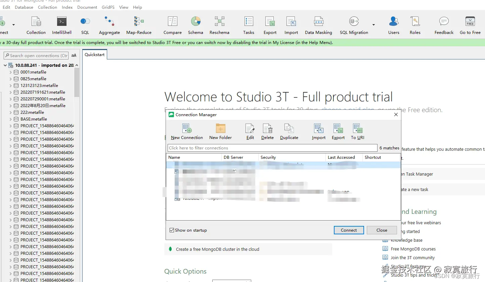The image size is (485, 282).
Task: Toggle the Show on startup checkbox
Action: (172, 230)
